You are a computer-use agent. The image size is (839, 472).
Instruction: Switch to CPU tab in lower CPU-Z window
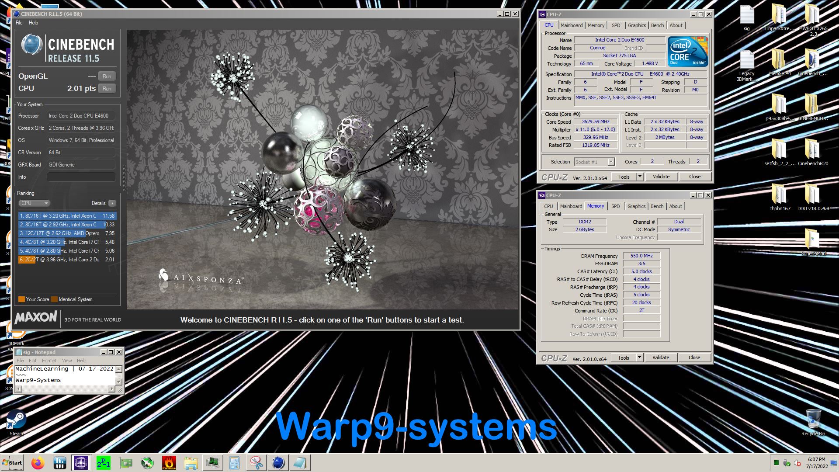pos(548,206)
